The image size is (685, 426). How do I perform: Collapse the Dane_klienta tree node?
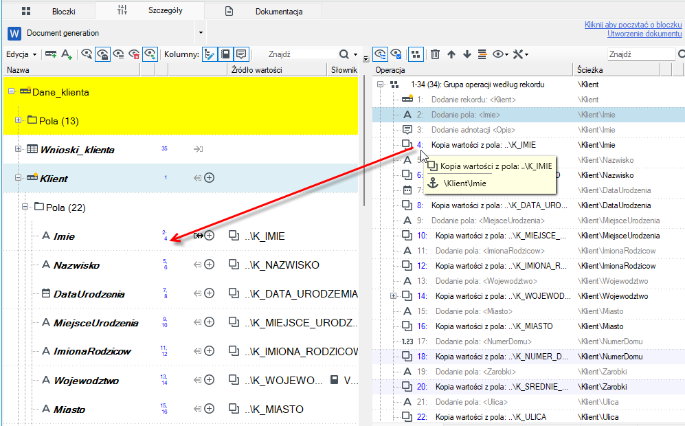pyautogui.click(x=12, y=91)
